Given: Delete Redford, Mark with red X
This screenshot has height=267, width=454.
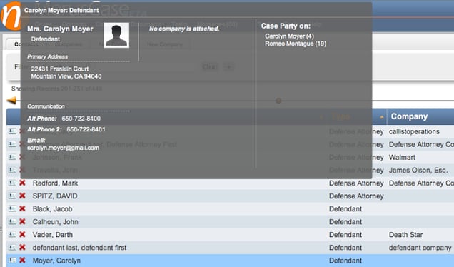Looking at the screenshot, I should [22, 183].
